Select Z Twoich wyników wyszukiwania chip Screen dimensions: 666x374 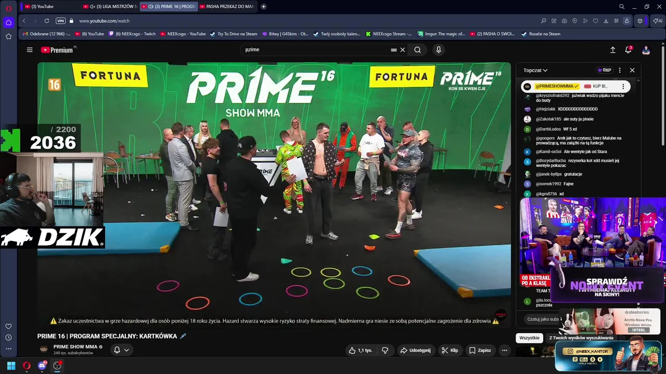581,338
